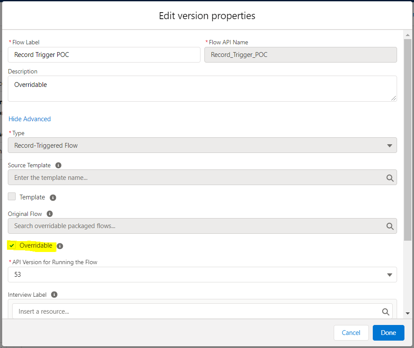Click info icon next to Source Template
Screen dimensions: 414x348
point(58,166)
